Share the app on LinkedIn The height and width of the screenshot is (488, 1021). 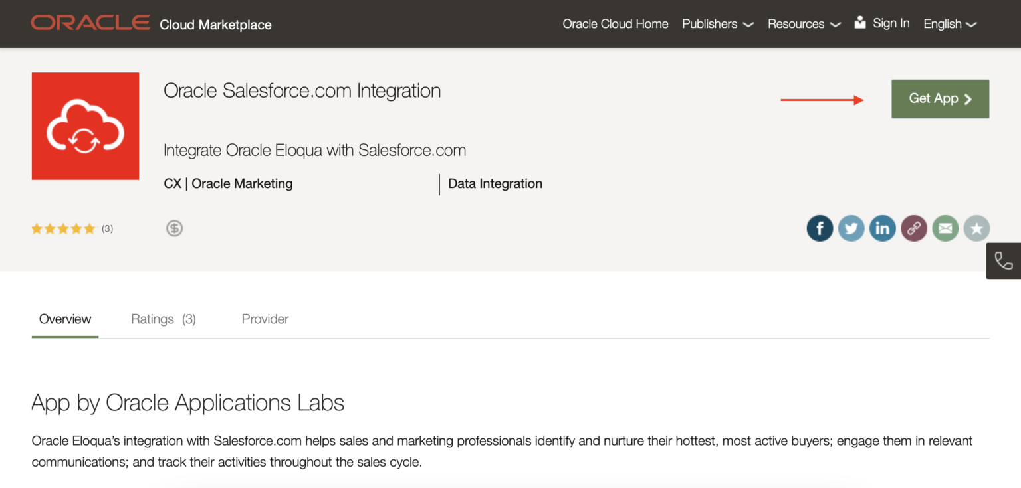point(882,228)
